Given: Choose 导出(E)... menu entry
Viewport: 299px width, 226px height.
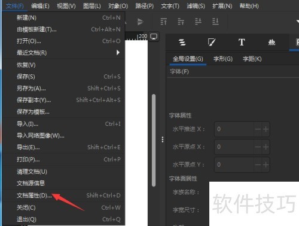Looking at the screenshot, I should 64,147.
